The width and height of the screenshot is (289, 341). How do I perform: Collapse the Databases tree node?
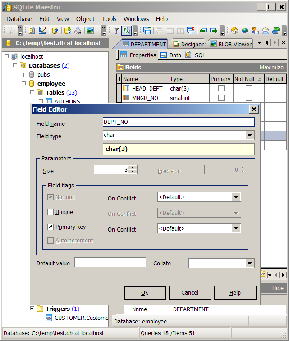pyautogui.click(x=15, y=65)
